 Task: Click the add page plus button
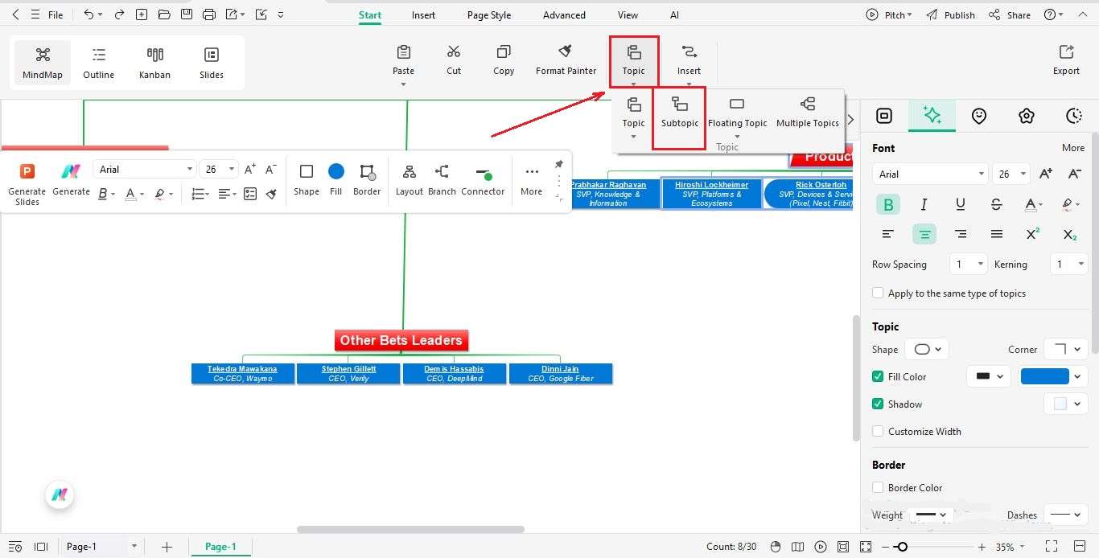(x=167, y=547)
